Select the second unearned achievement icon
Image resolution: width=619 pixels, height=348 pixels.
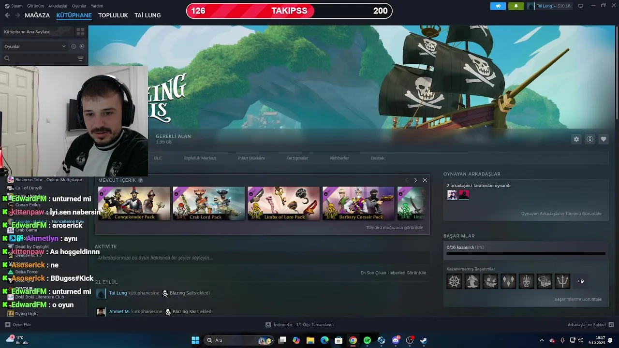point(472,281)
